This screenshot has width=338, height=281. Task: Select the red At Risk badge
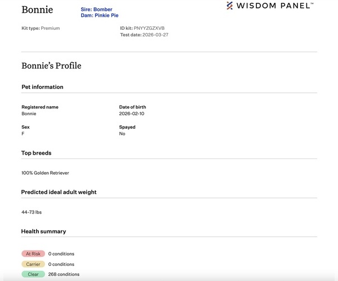click(x=33, y=254)
